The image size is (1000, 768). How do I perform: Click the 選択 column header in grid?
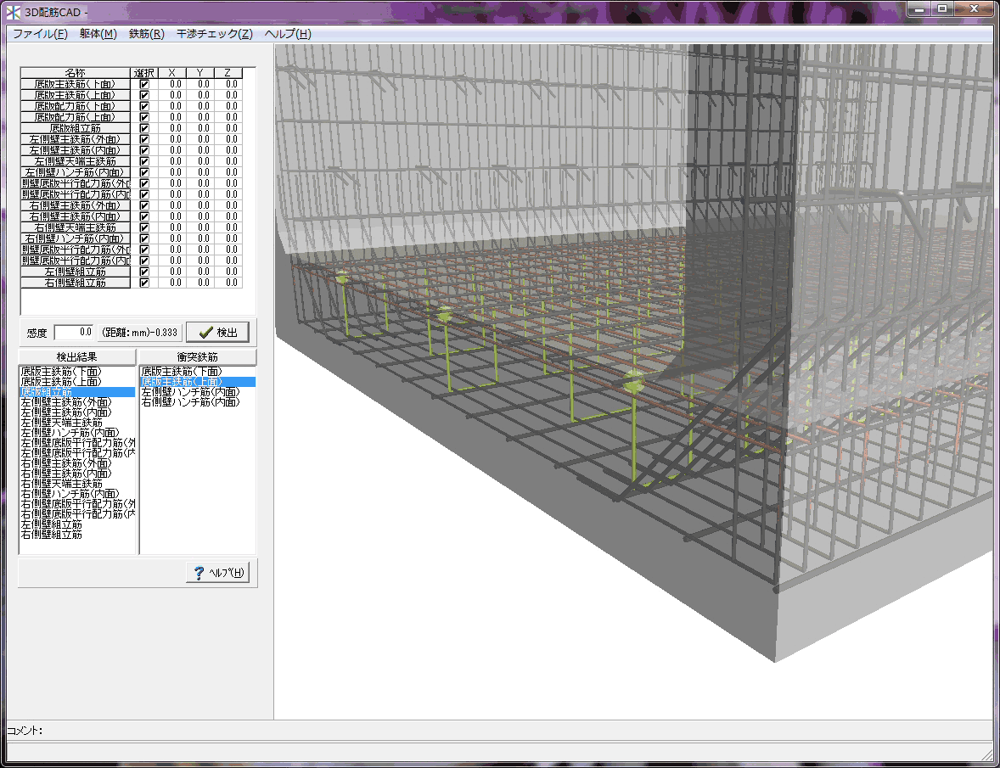(x=144, y=73)
